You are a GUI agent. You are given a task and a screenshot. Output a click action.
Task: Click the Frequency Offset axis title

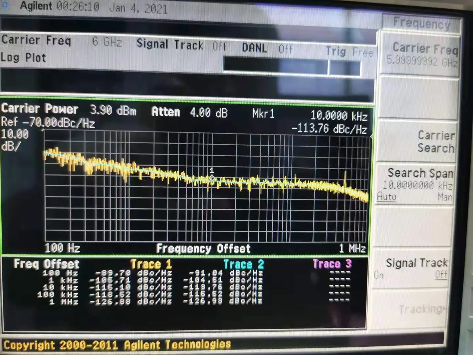[203, 248]
